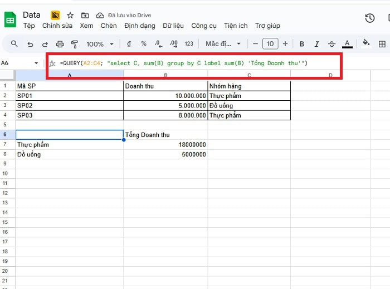Open the 100% zoom dropdown

coord(100,43)
